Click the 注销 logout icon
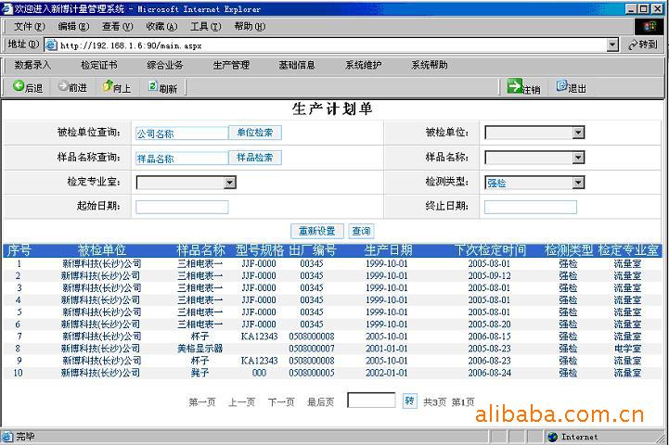Image resolution: width=669 pixels, height=445 pixels. click(514, 86)
